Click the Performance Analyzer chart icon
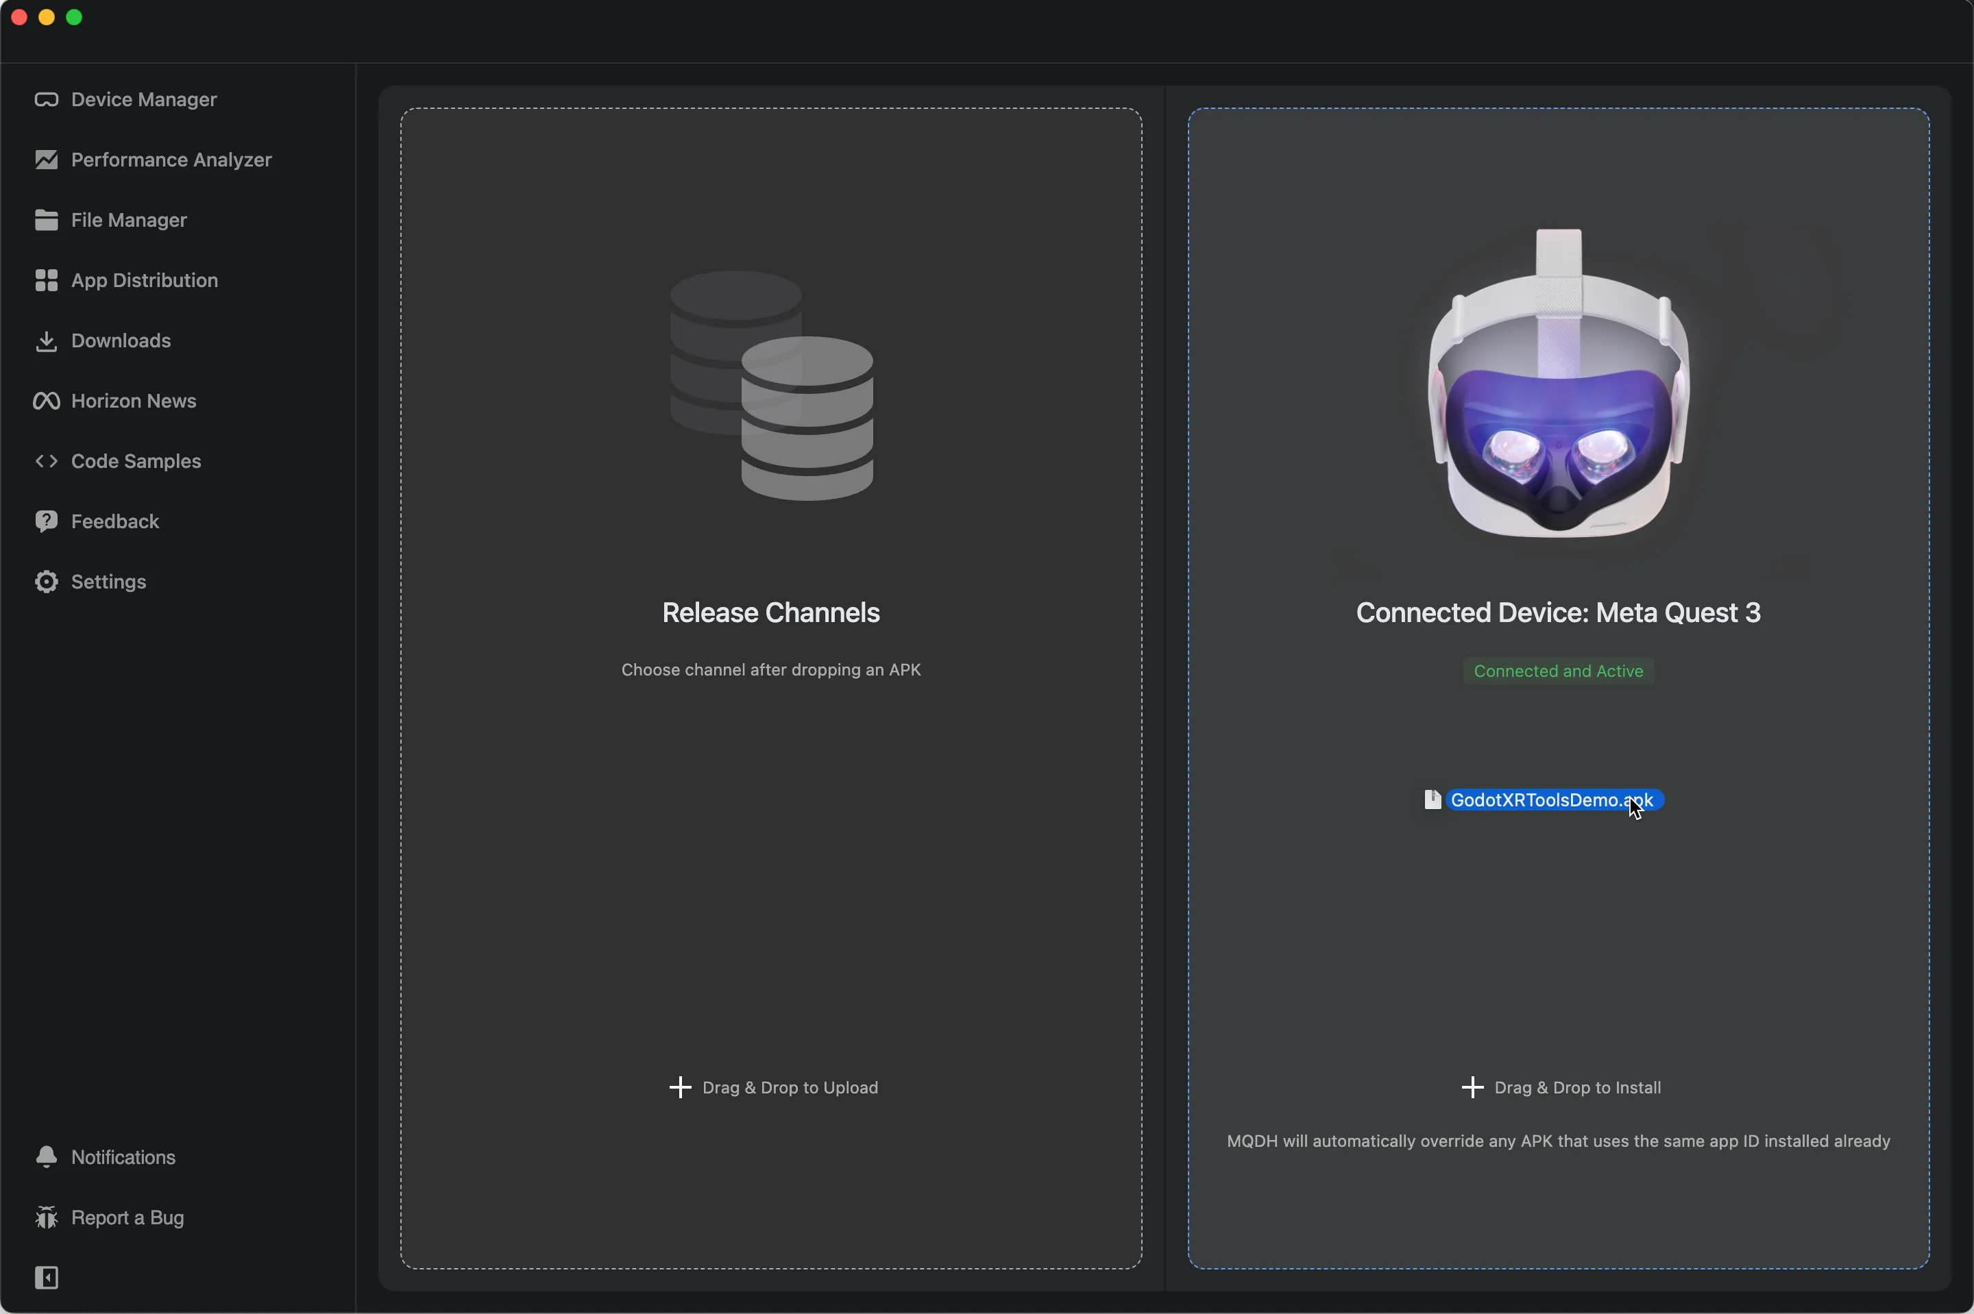 (46, 160)
